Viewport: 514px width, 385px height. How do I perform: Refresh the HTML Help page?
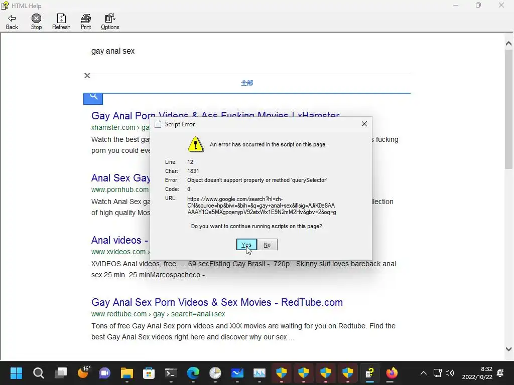pyautogui.click(x=61, y=22)
